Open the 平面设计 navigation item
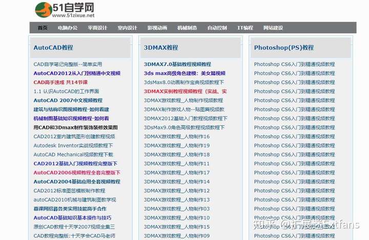369x240 pixels. click(97, 28)
